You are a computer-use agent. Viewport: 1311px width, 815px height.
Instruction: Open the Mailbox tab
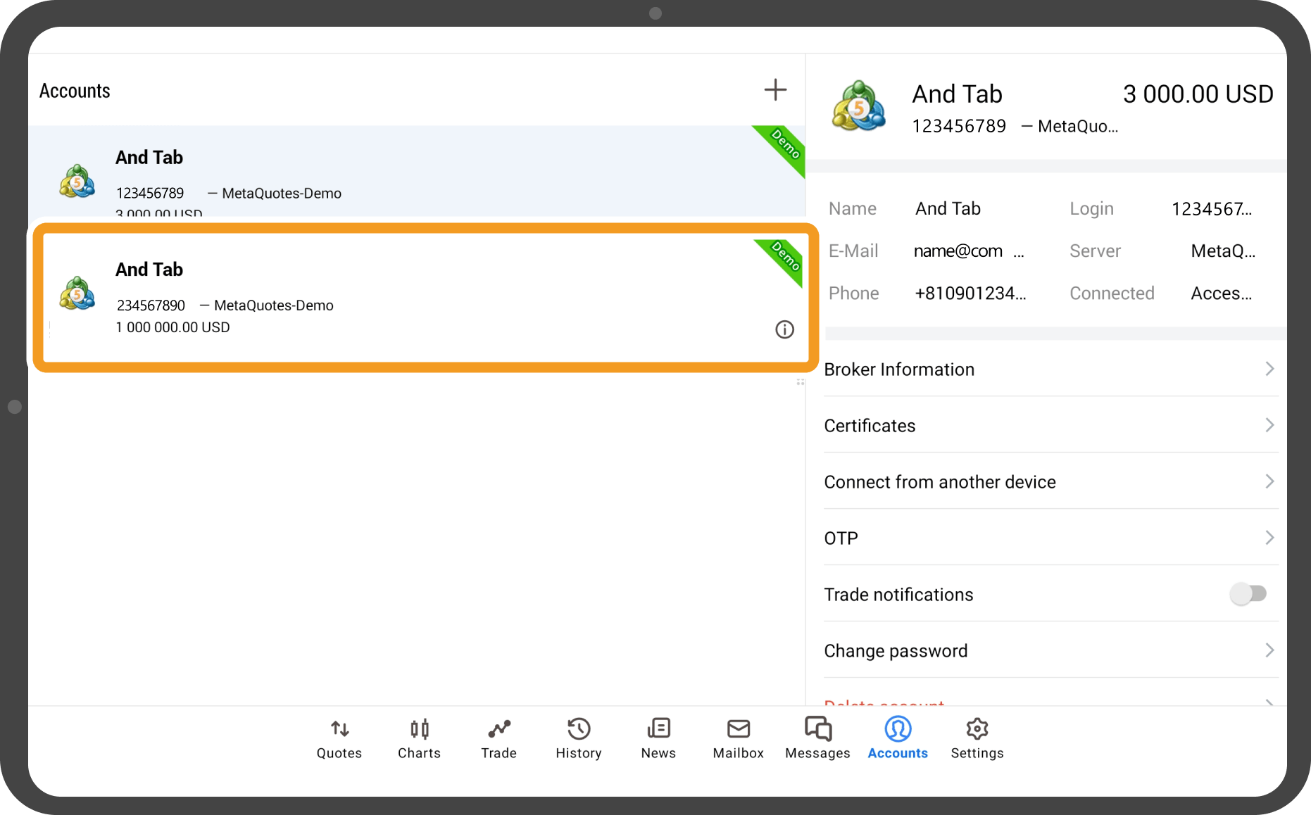[738, 738]
